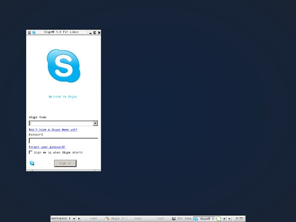Expand the Skype Name dropdown arrow
Viewport: 296px width, 222px height.
click(95, 123)
